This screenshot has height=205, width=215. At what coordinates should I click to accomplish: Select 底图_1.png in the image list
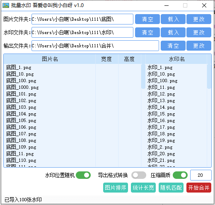[50, 68]
